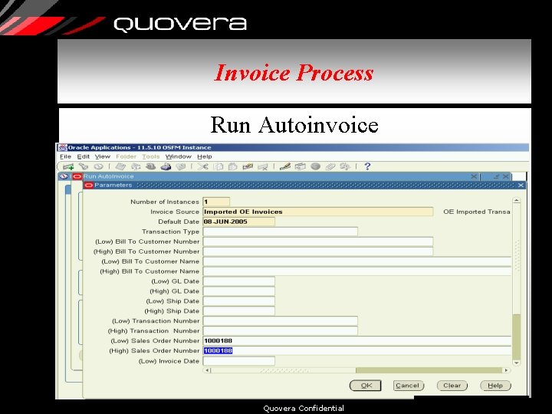Click the Find flashlight toolbar icon

coord(83,166)
